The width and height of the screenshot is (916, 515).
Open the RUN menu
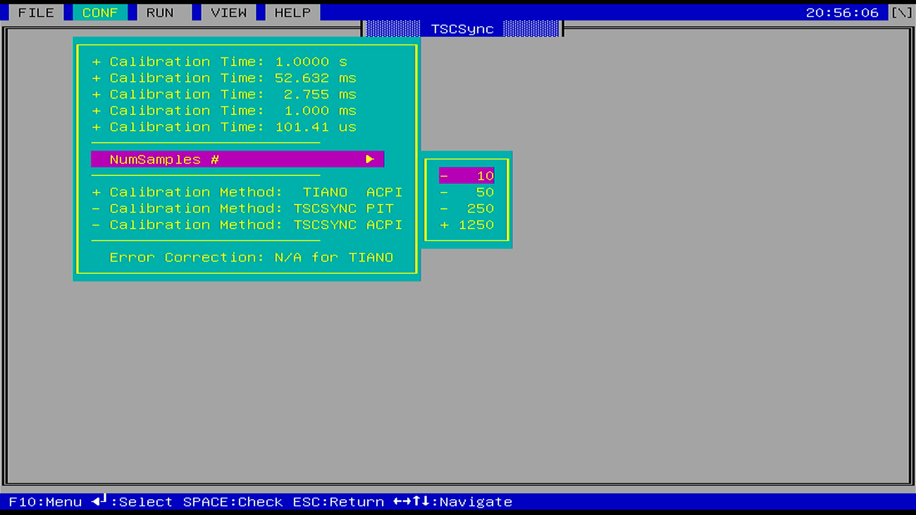[x=160, y=13]
